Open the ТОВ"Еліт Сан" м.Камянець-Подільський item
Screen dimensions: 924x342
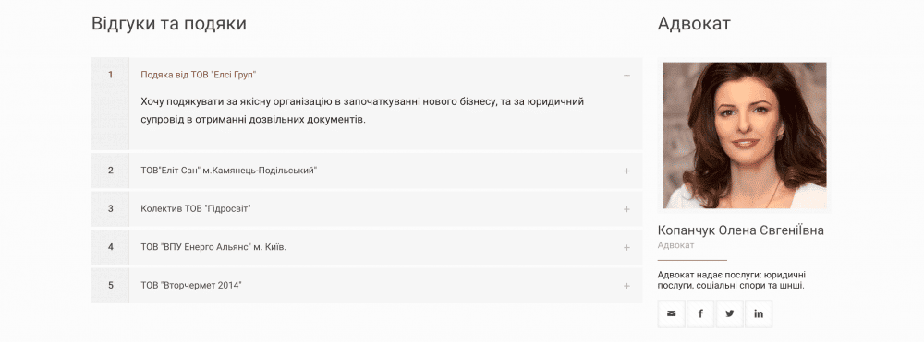coord(229,171)
